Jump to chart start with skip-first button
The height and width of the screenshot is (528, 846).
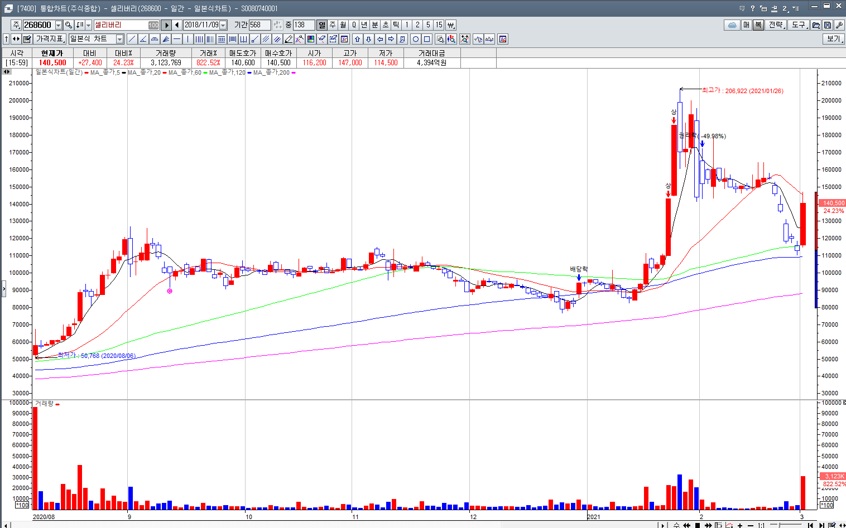tap(810, 525)
